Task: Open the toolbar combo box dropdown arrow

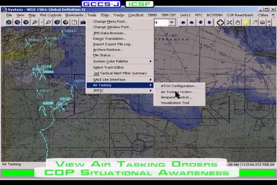Action: (171, 23)
